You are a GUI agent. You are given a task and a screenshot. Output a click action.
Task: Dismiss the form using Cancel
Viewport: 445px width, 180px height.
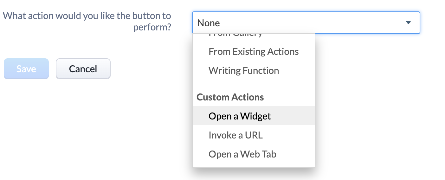[83, 69]
